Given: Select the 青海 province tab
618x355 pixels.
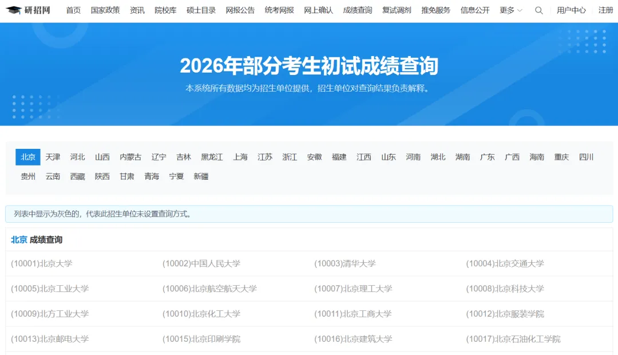Looking at the screenshot, I should point(152,176).
